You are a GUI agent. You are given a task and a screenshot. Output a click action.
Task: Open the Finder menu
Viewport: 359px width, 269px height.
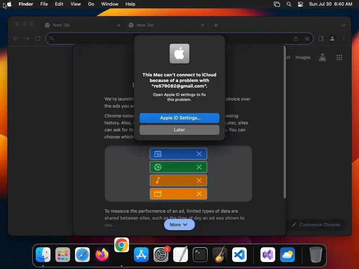point(26,4)
